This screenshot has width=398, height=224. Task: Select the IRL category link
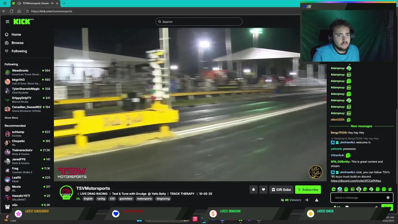tap(78, 199)
